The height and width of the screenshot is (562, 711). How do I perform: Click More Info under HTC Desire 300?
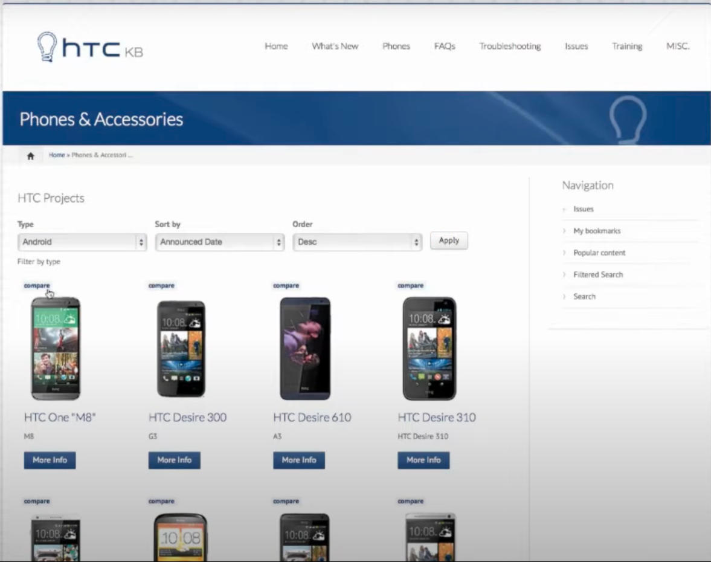(175, 460)
